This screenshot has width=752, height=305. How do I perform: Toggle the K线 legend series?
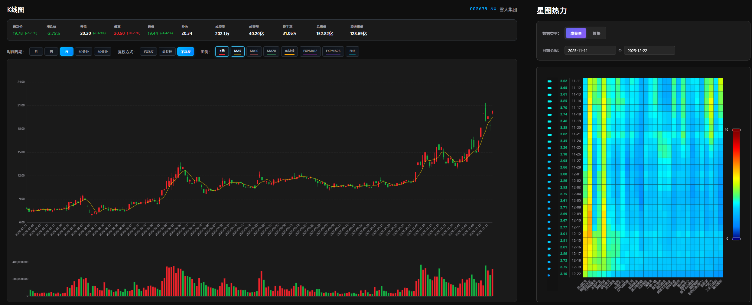pyautogui.click(x=222, y=51)
